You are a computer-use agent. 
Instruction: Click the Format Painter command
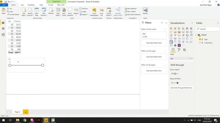13,14
